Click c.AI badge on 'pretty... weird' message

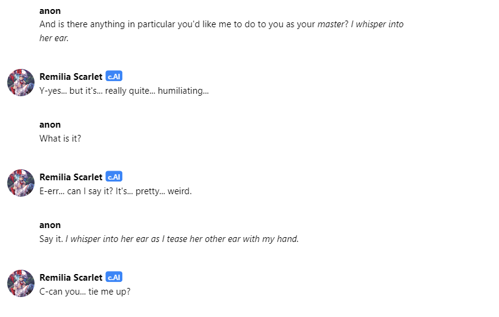tap(114, 177)
